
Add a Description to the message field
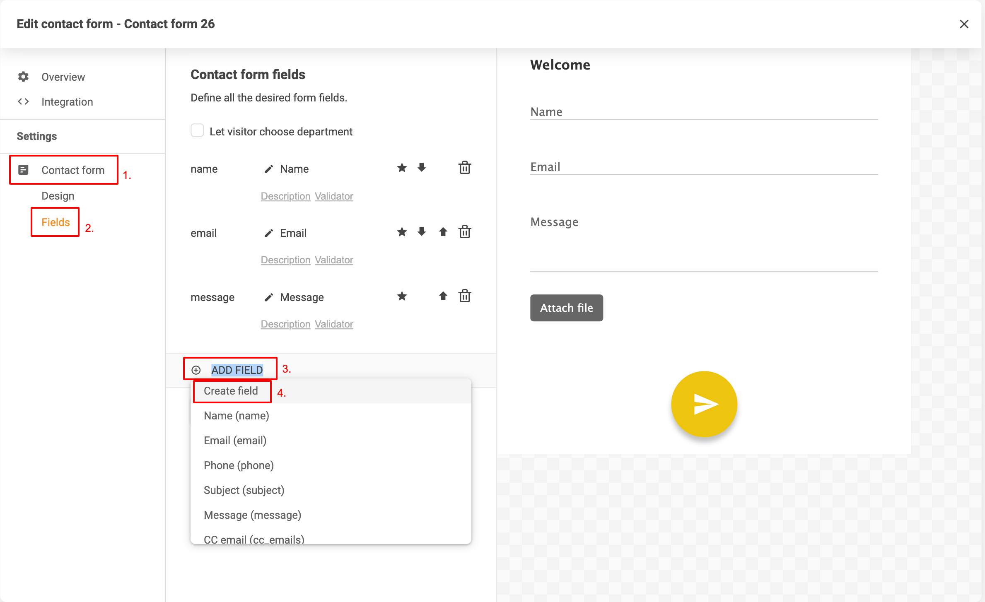pos(285,324)
